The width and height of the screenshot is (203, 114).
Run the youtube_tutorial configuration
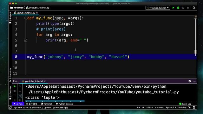point(174,8)
